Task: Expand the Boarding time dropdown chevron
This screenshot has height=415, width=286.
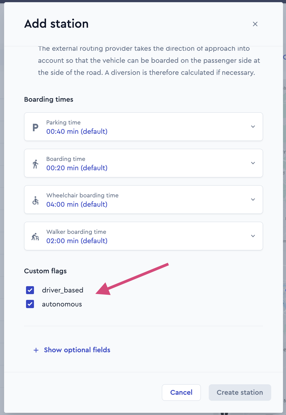Action: click(x=253, y=163)
